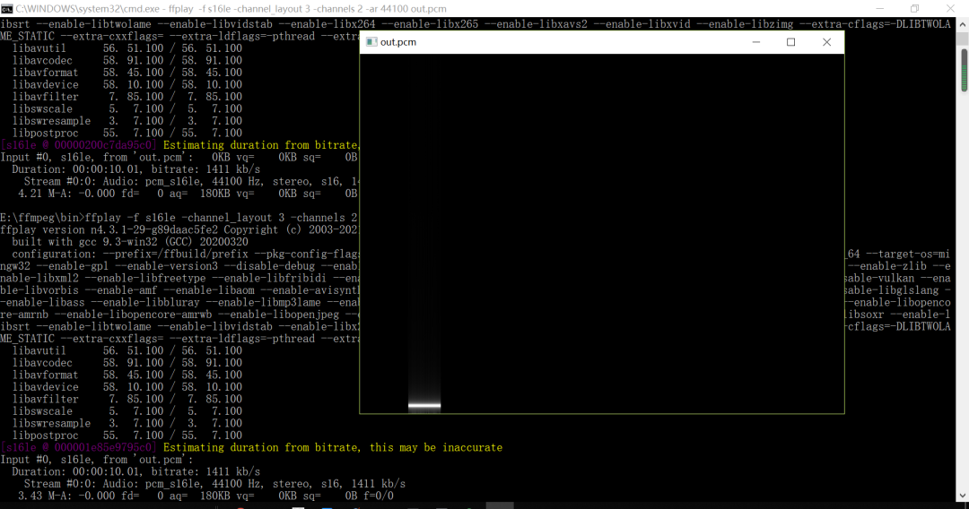Viewport: 969px width, 509px height.
Task: Click the "--enable-libfreetype" flag text
Action: point(145,279)
